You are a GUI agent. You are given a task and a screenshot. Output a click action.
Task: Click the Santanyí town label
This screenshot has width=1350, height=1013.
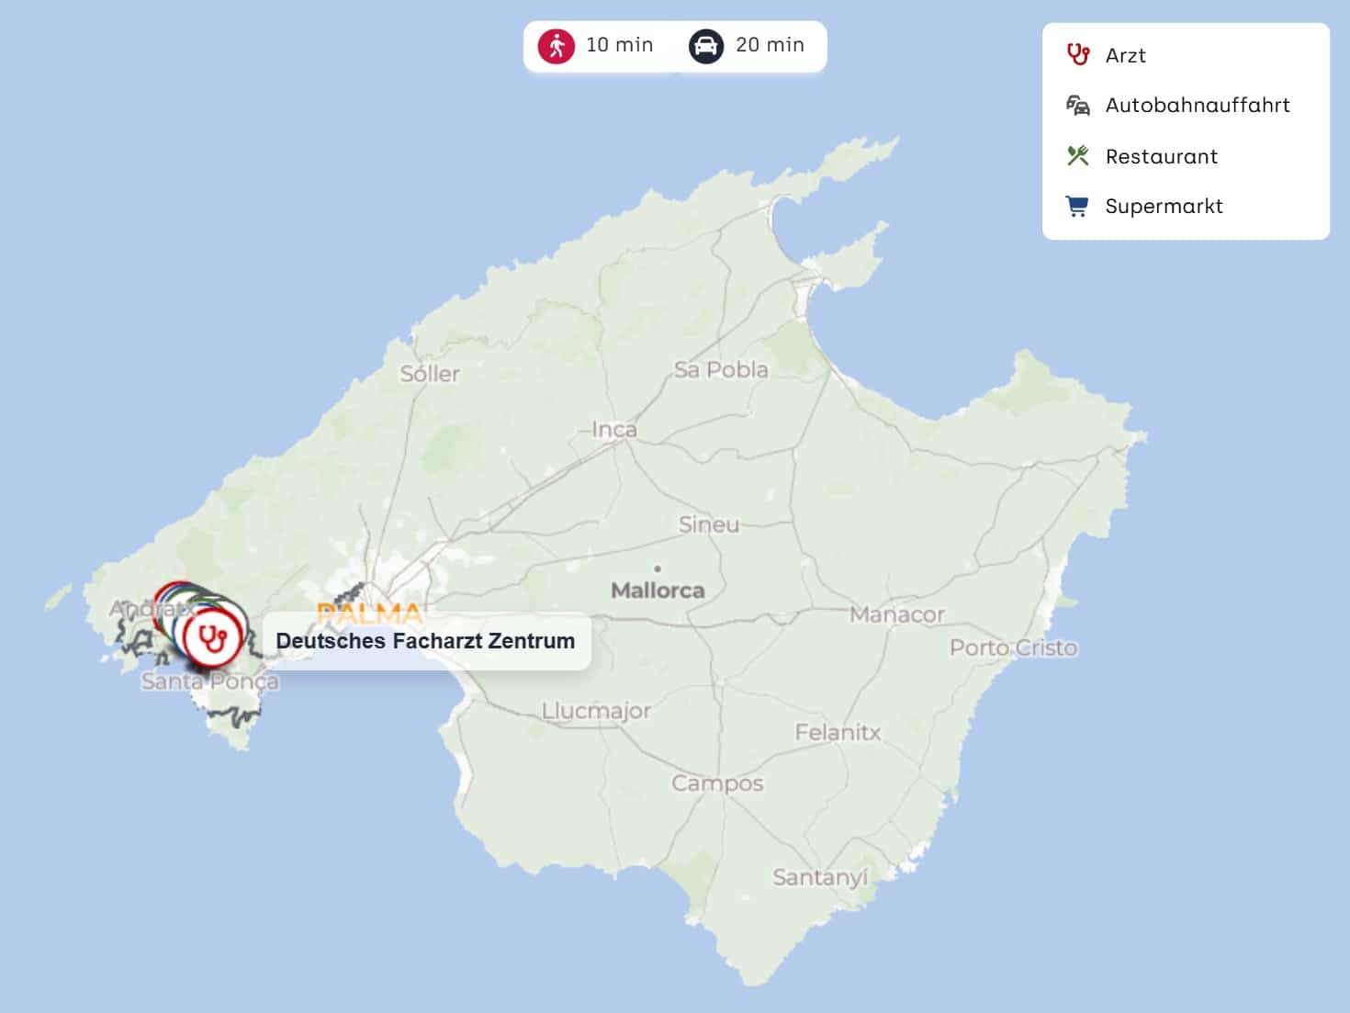(x=819, y=878)
